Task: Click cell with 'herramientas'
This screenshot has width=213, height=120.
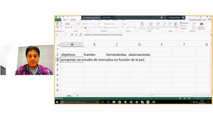Action: pyautogui.click(x=117, y=55)
